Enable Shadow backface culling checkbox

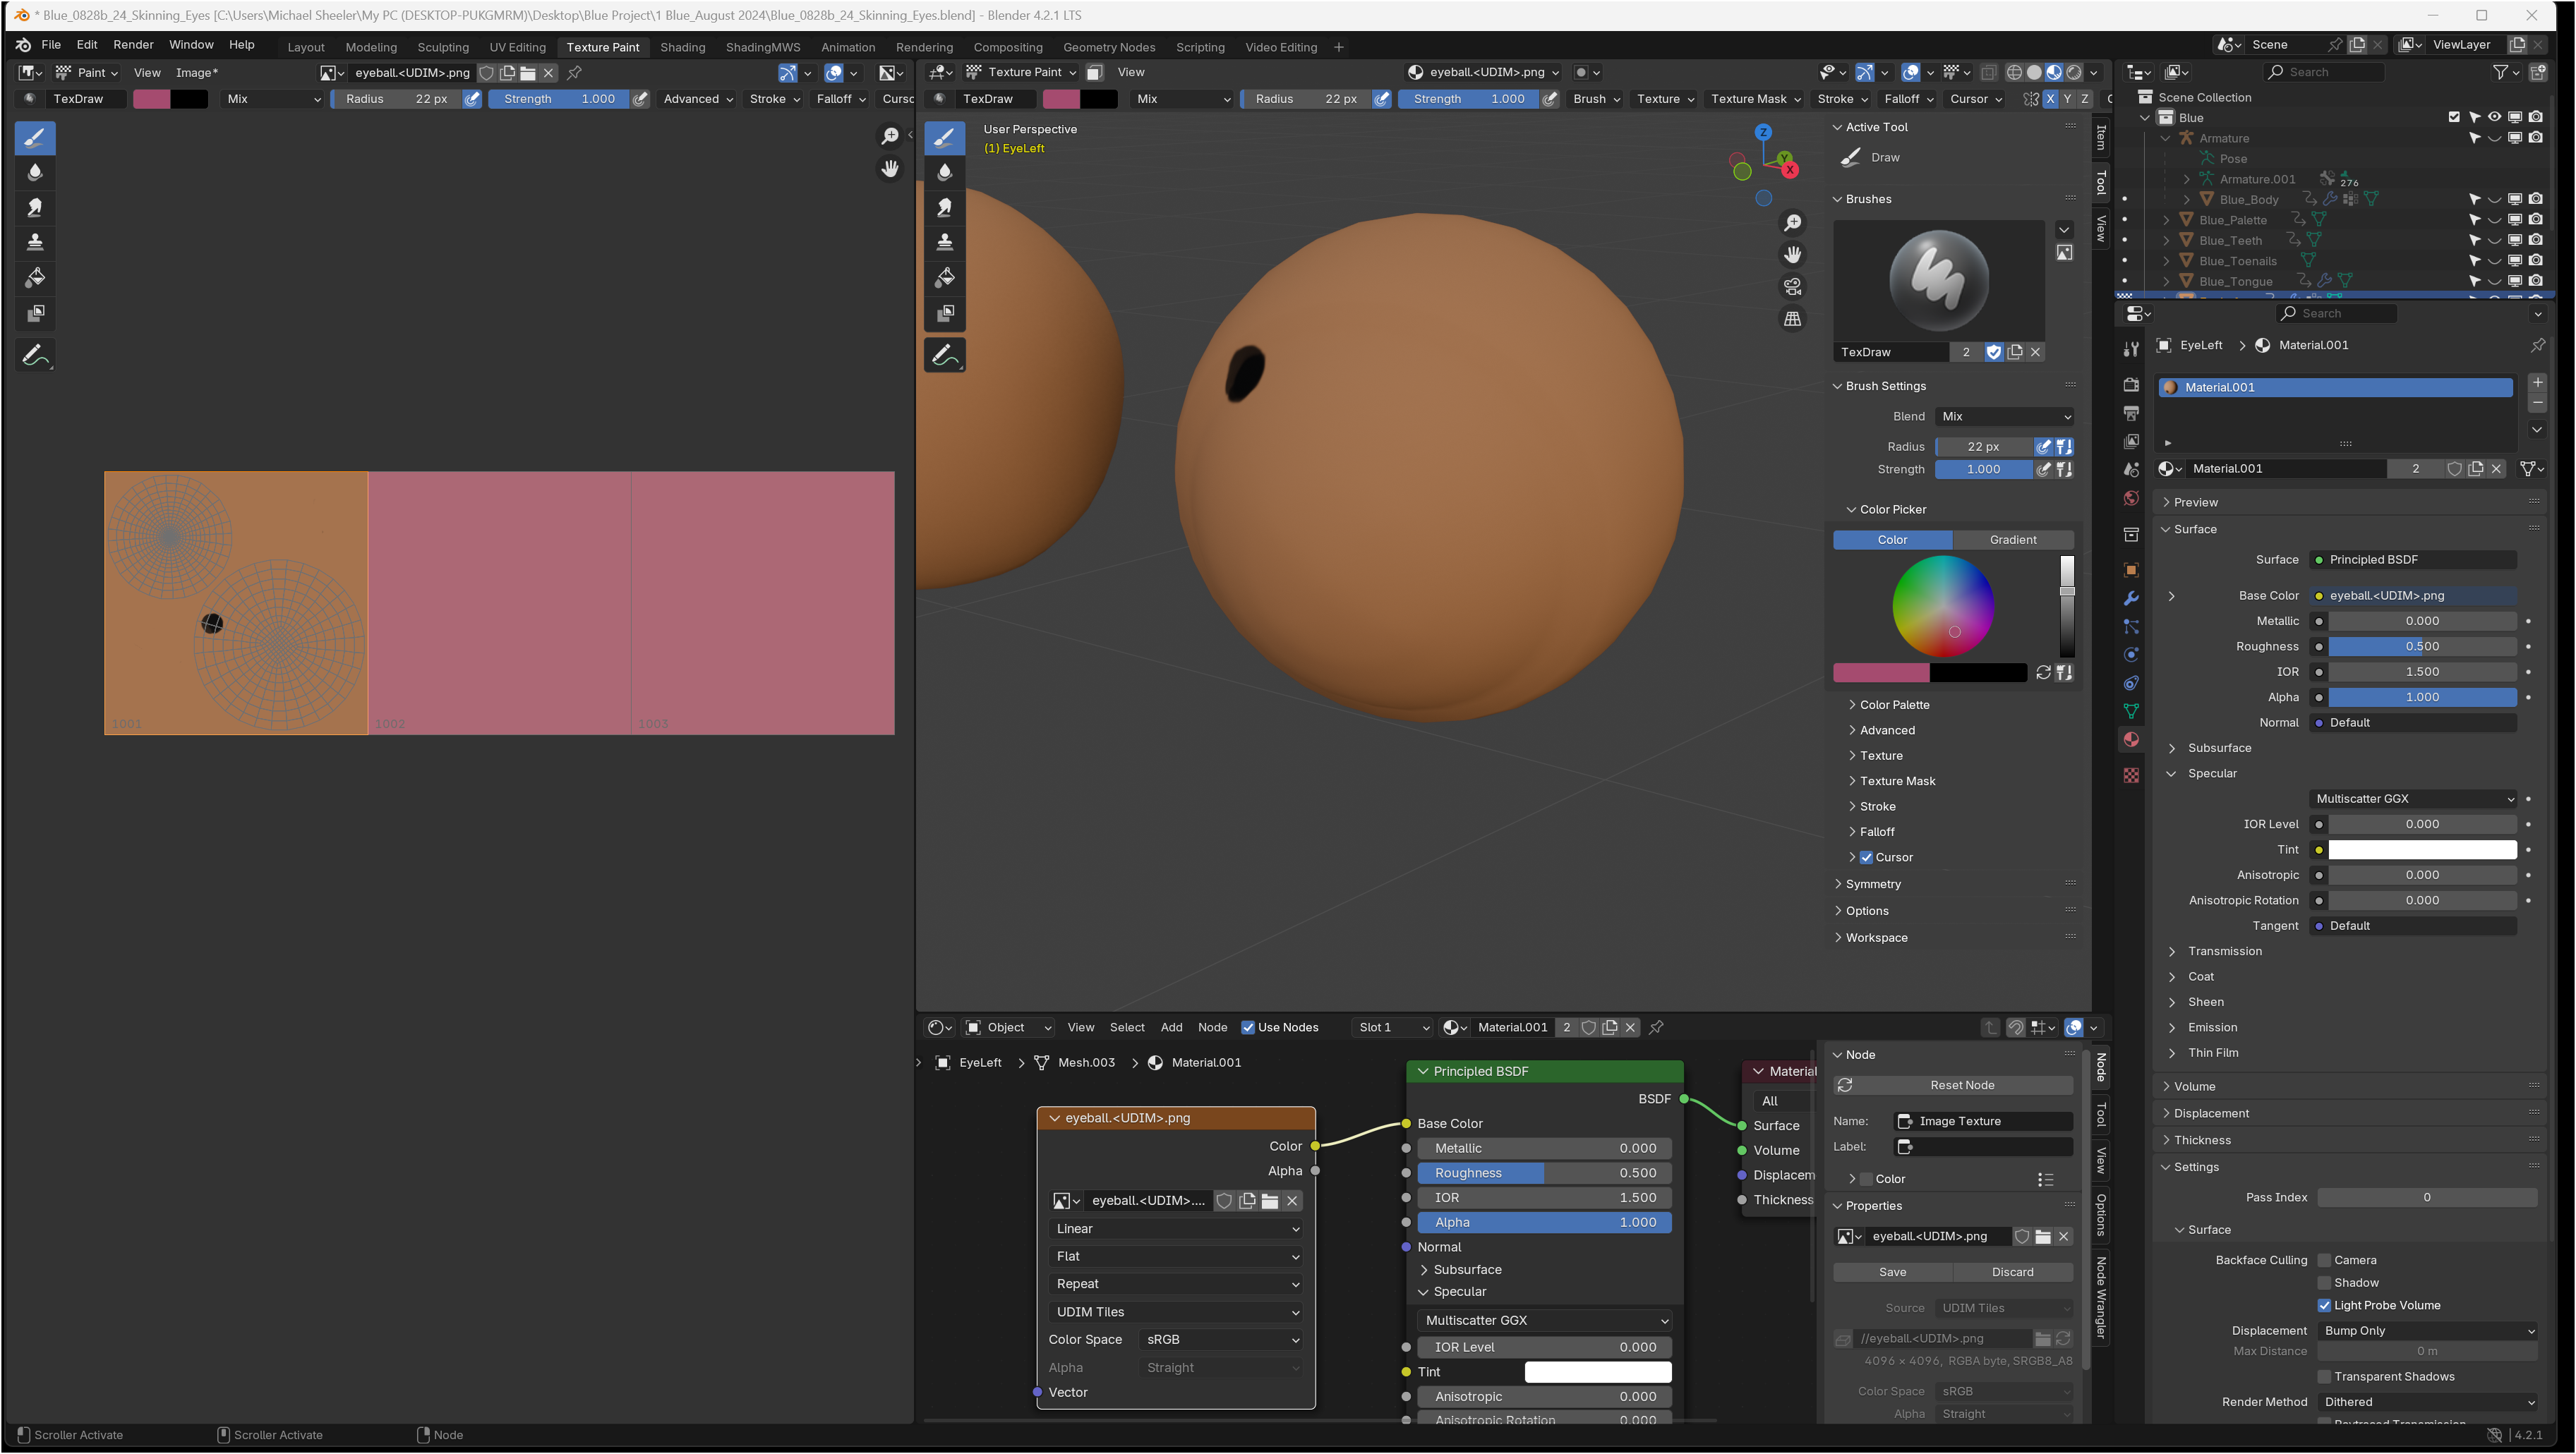[x=2324, y=1283]
